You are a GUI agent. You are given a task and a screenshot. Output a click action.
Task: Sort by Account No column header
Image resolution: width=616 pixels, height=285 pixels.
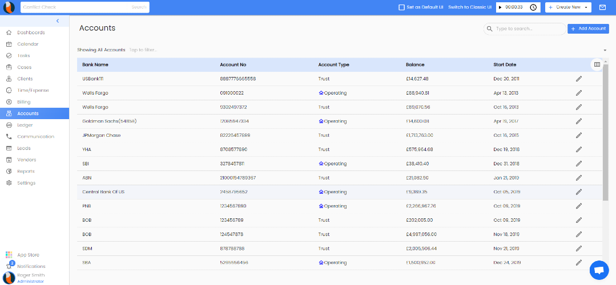[x=233, y=64]
